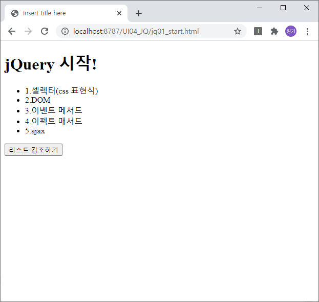The image size is (319, 302).
Task: Click list item '5.ajax'
Action: tap(35, 131)
